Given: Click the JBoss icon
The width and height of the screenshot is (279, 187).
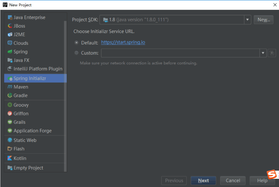Looking at the screenshot, I should click(10, 26).
